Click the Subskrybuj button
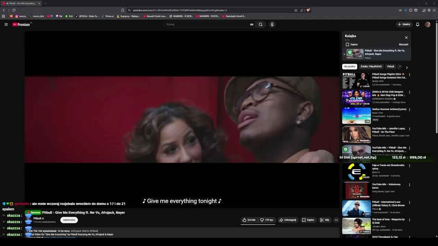Screen dimensions: 438x246 (69, 220)
